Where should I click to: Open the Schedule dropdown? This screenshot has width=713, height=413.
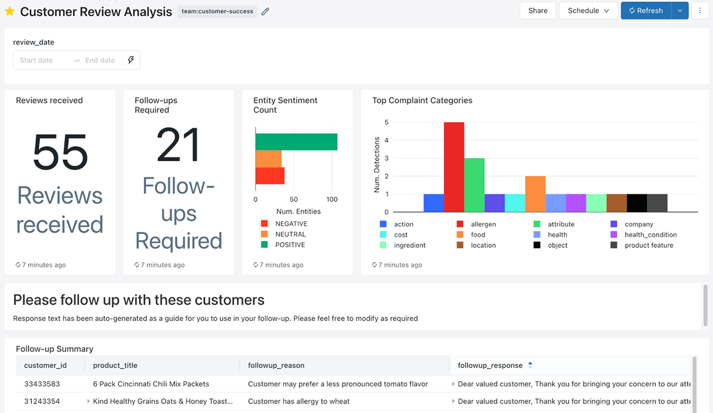(x=588, y=11)
